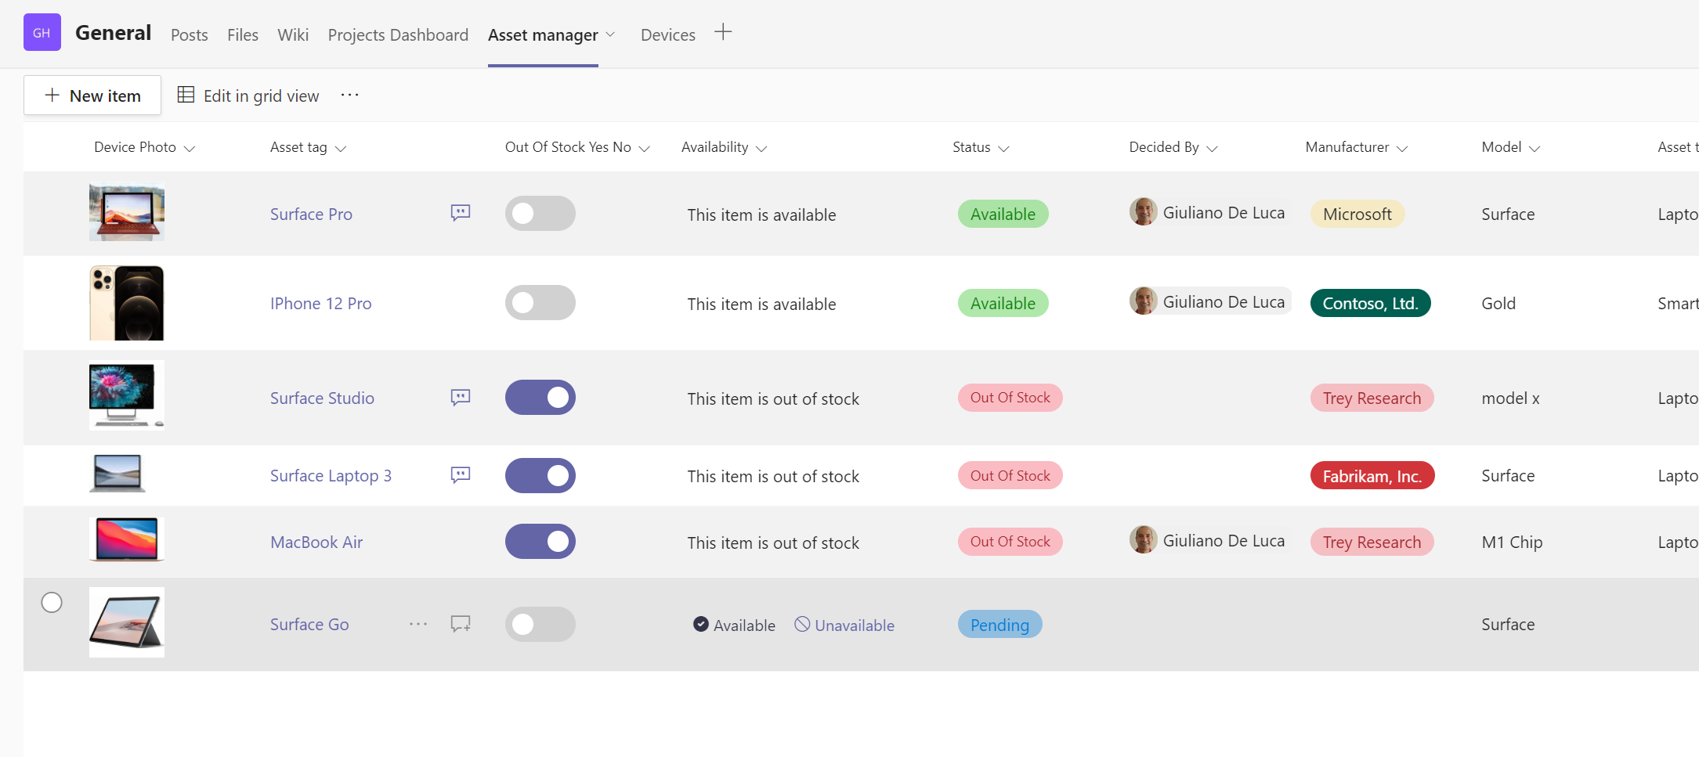Click the Surface Go device photo
Image resolution: width=1699 pixels, height=757 pixels.
[x=127, y=622]
